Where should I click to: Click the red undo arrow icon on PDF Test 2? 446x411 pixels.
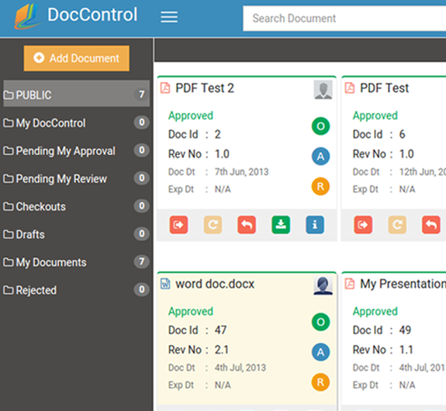click(x=247, y=225)
